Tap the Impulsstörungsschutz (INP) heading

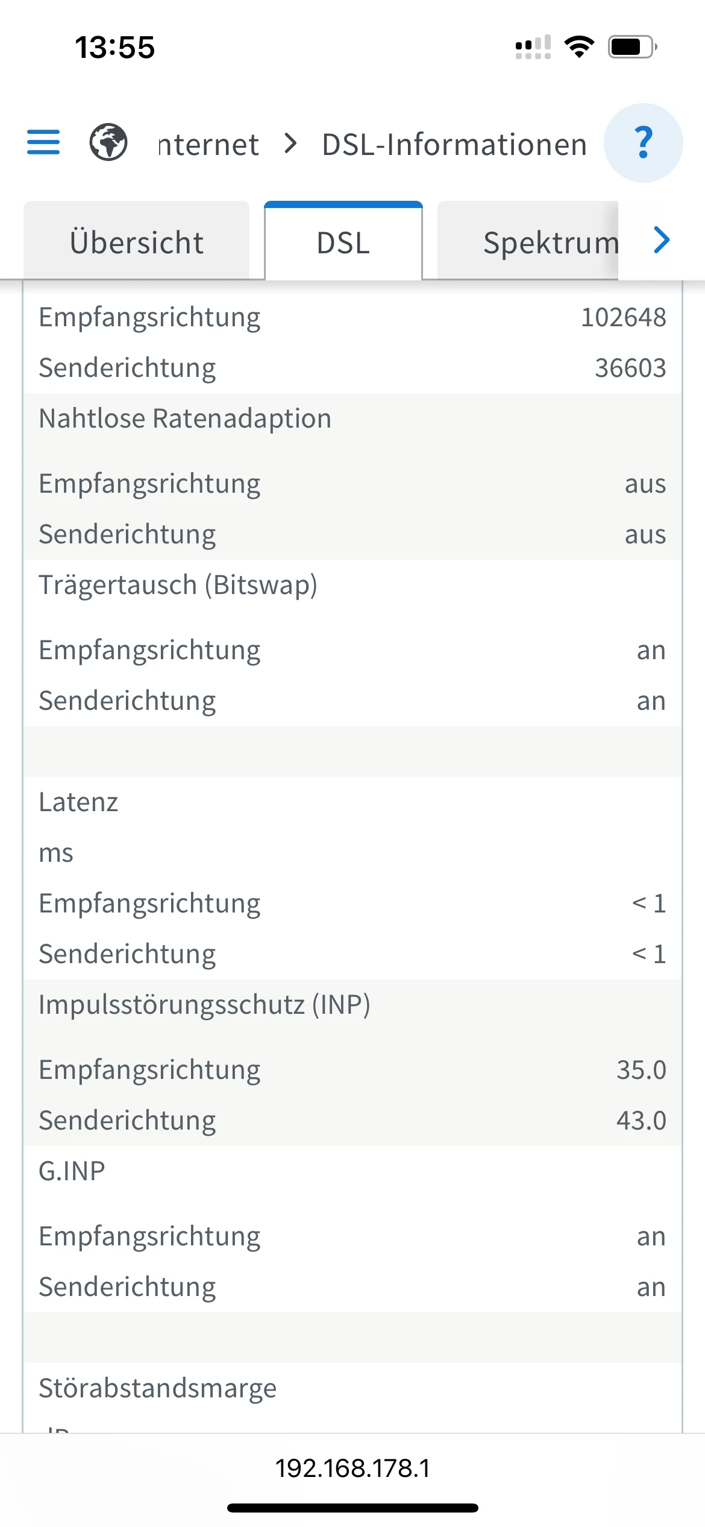click(204, 1005)
